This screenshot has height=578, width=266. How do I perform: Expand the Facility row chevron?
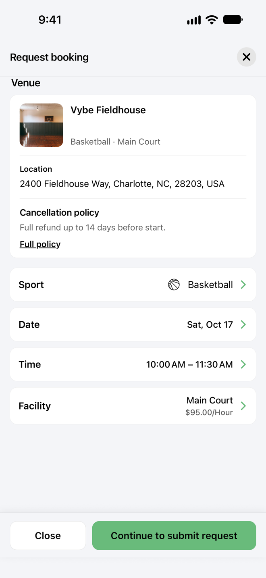pos(243,406)
